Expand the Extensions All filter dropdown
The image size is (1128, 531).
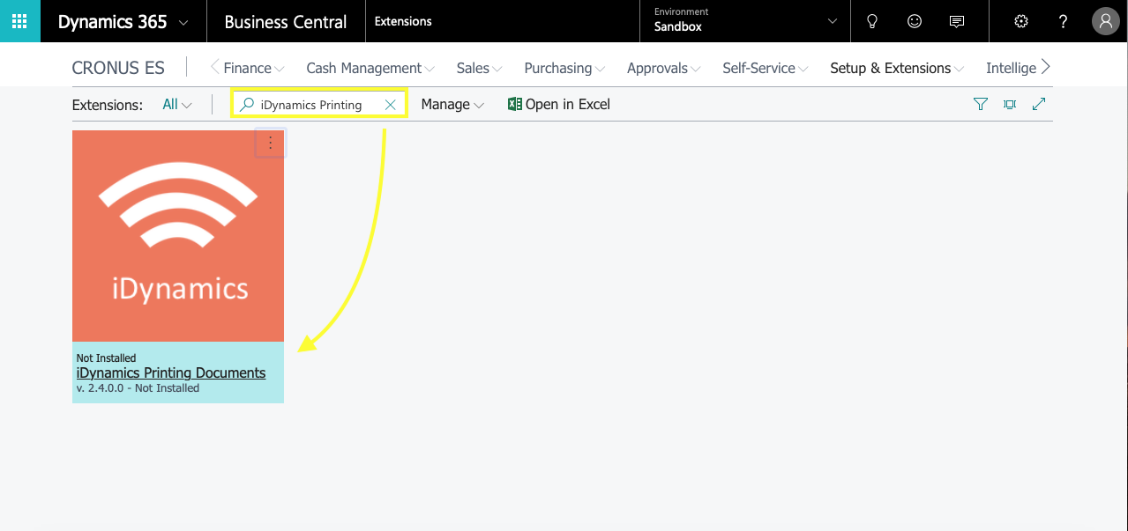point(177,105)
